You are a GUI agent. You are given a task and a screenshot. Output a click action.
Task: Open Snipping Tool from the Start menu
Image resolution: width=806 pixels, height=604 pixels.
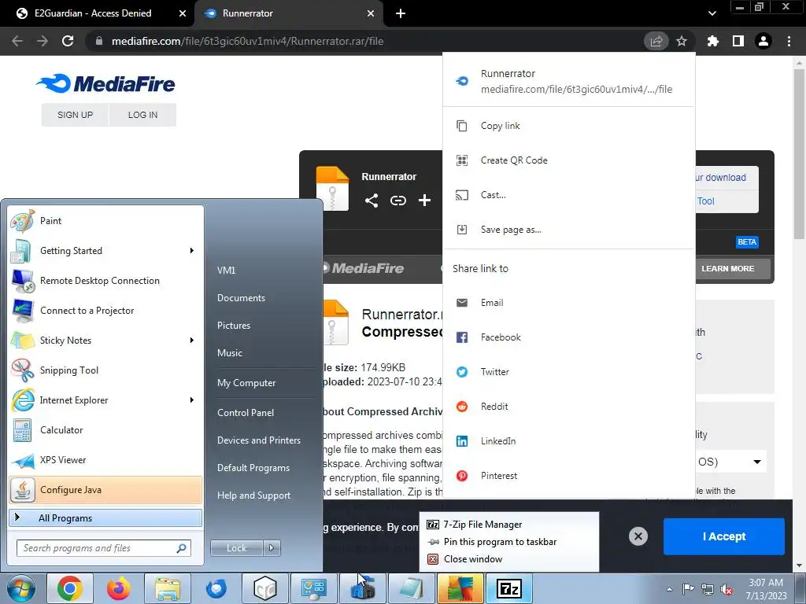click(x=105, y=370)
